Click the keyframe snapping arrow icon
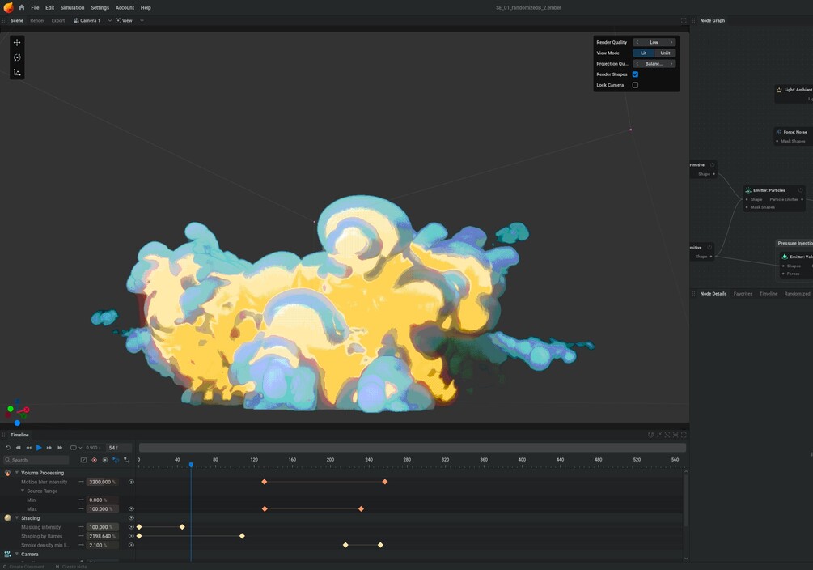 tap(126, 460)
